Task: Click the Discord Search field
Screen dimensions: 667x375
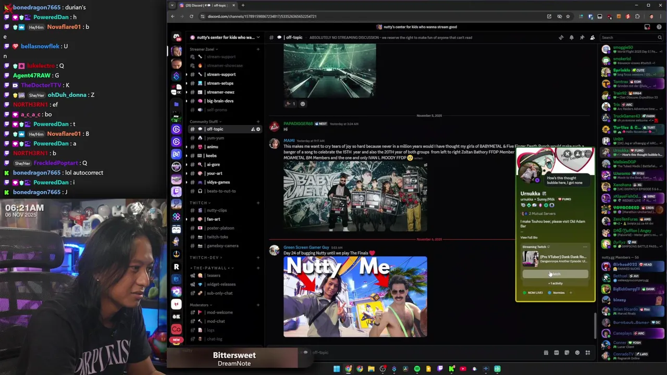Action: pos(631,37)
